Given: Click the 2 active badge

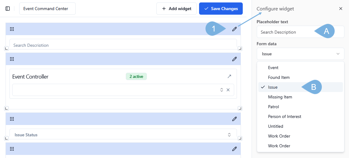Looking at the screenshot, I should coord(136,76).
